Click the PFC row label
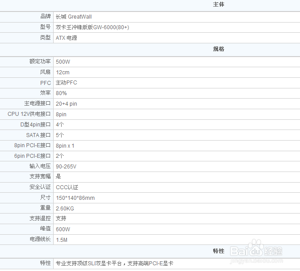Viewport: 300px width, 271px height. 46,83
